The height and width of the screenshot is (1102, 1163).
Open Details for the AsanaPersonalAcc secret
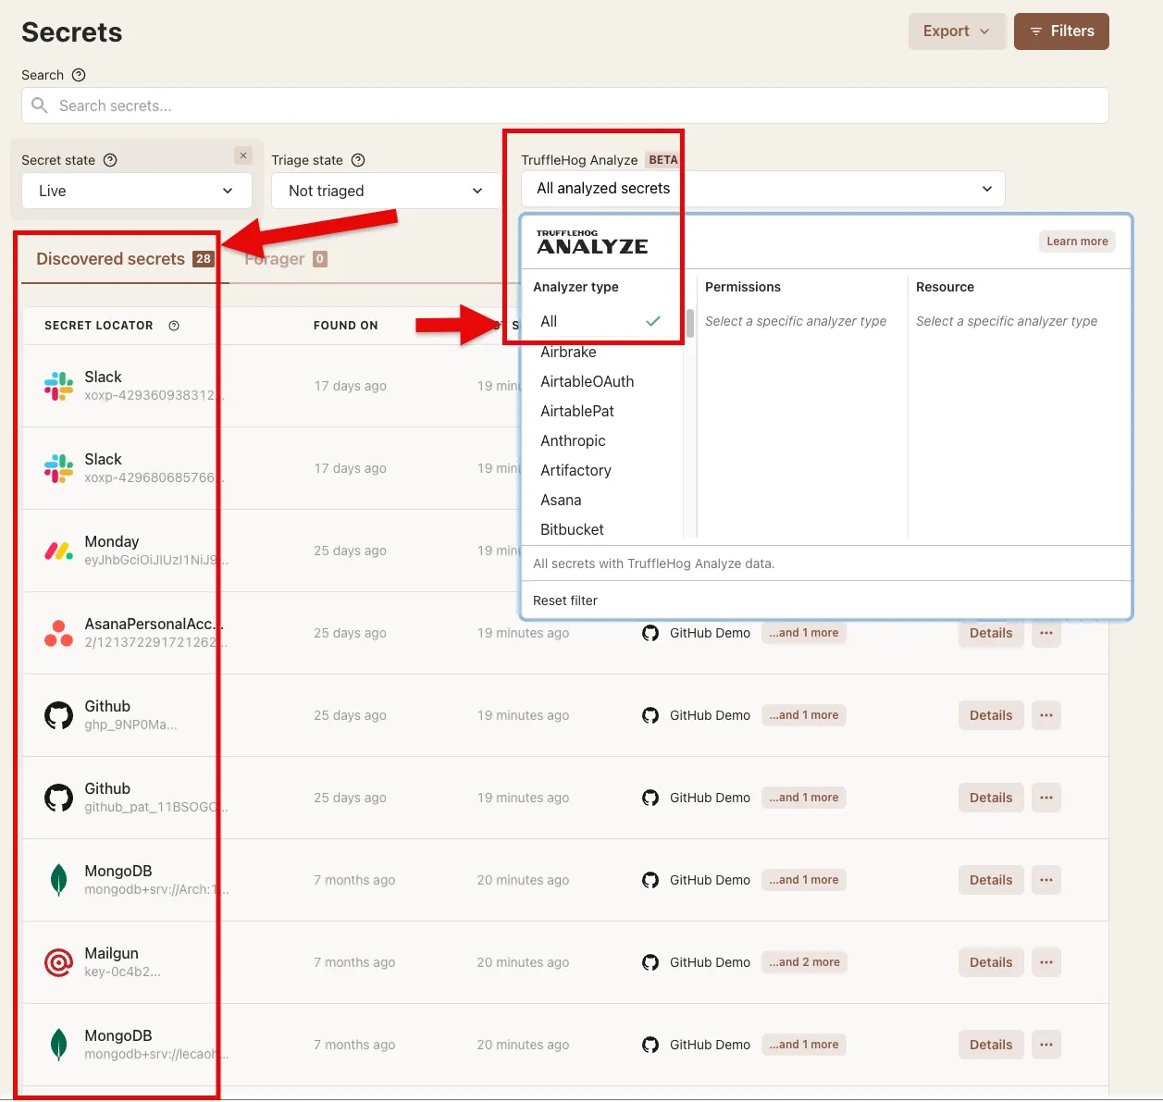click(x=991, y=633)
